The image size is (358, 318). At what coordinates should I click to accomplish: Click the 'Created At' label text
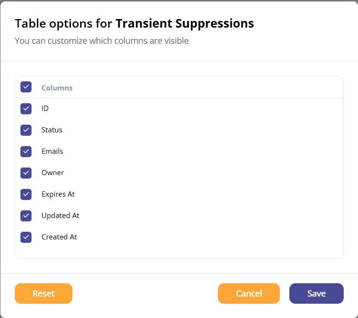point(59,237)
